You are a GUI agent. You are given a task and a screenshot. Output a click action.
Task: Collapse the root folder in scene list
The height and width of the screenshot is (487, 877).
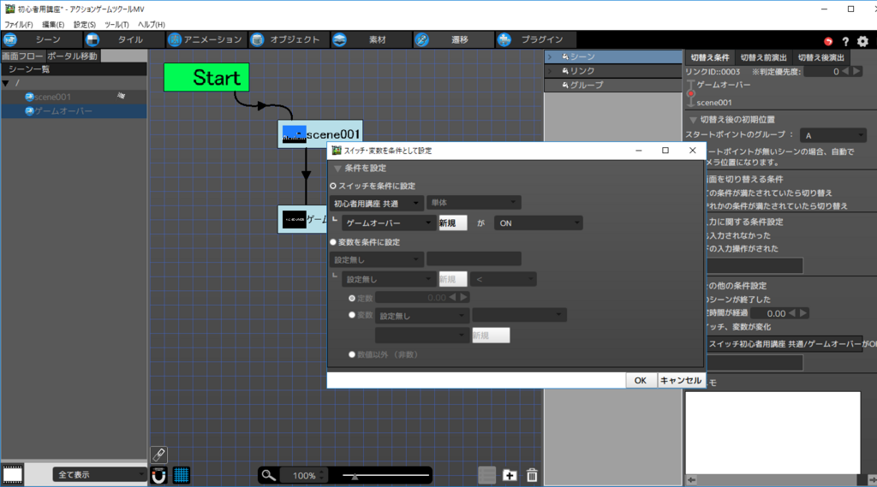pyautogui.click(x=6, y=83)
